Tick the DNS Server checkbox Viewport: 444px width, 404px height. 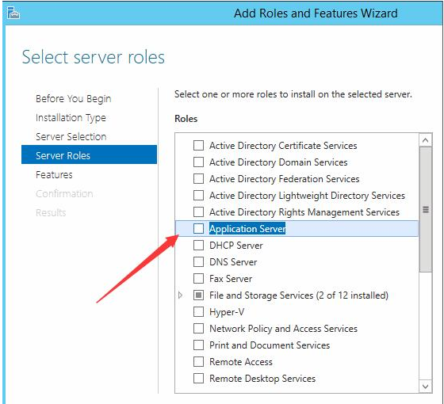pos(198,261)
